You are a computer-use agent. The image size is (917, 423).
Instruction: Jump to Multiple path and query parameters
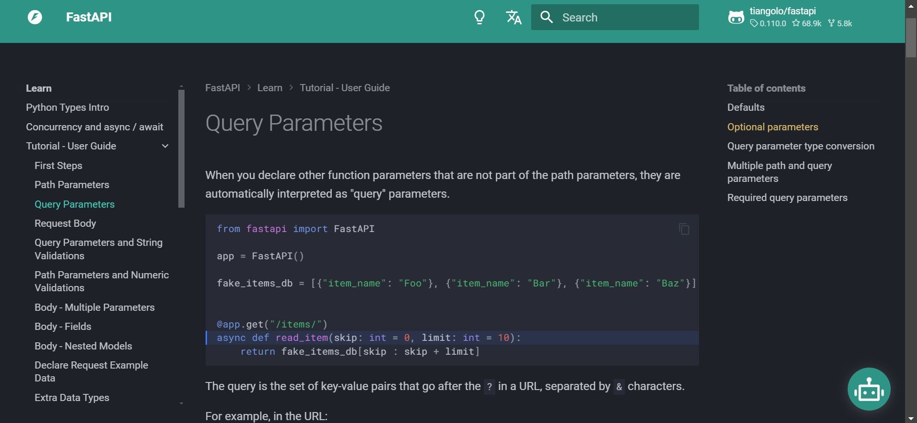pyautogui.click(x=780, y=172)
